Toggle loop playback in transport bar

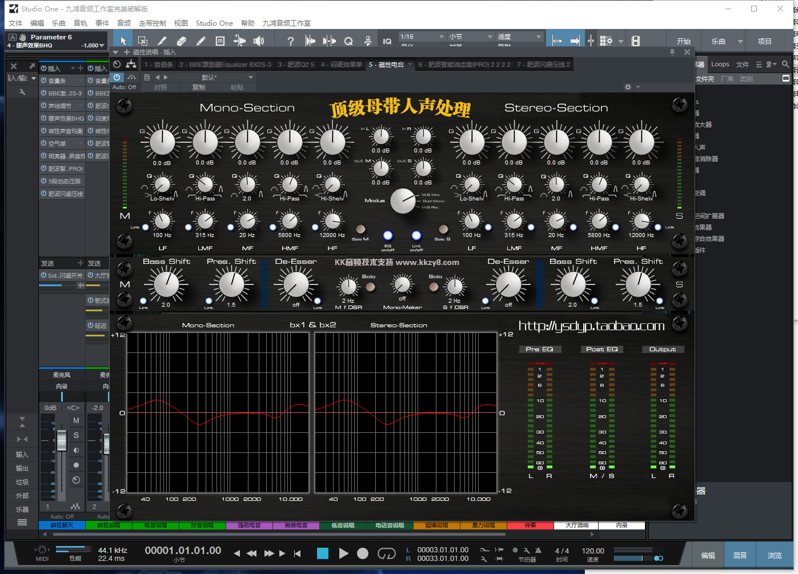387,553
